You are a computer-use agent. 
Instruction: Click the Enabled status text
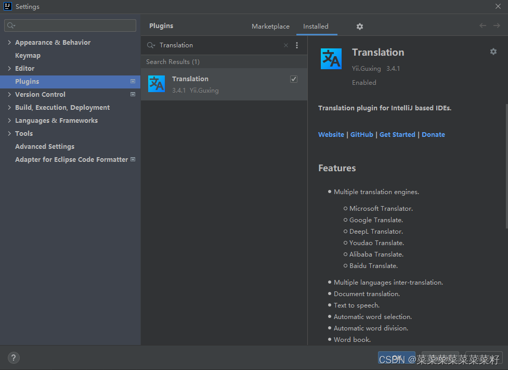(x=364, y=83)
